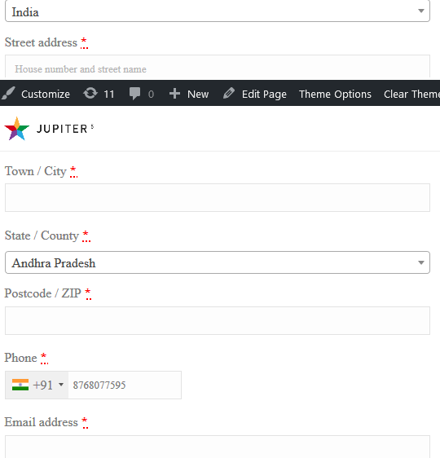
Task: Click the pencil icon beside Edit Page
Action: (229, 94)
